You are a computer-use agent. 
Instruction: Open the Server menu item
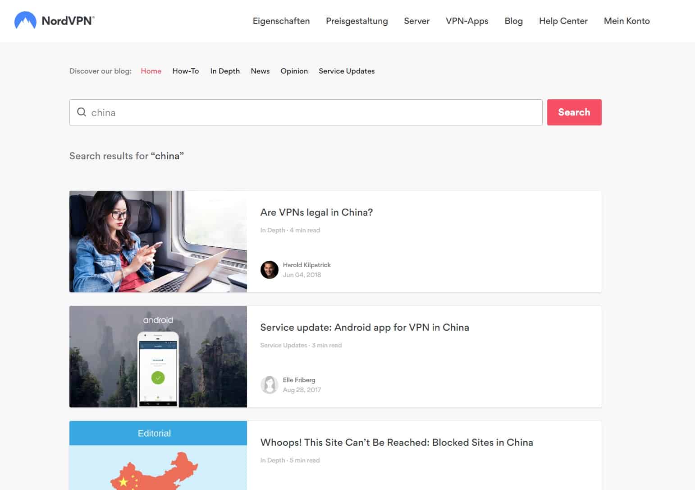click(x=417, y=21)
